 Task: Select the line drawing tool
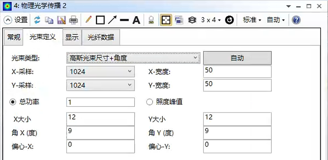click(124, 20)
